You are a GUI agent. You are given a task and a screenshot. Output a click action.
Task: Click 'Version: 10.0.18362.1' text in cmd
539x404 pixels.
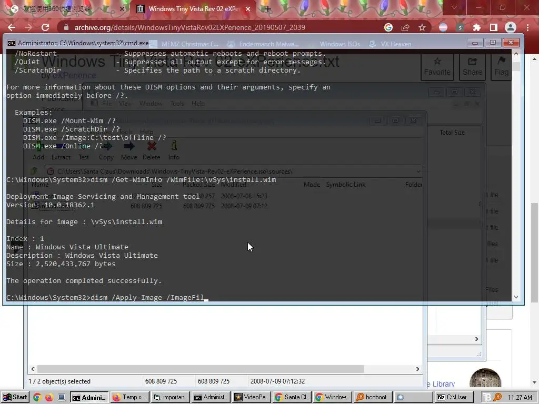coord(50,205)
